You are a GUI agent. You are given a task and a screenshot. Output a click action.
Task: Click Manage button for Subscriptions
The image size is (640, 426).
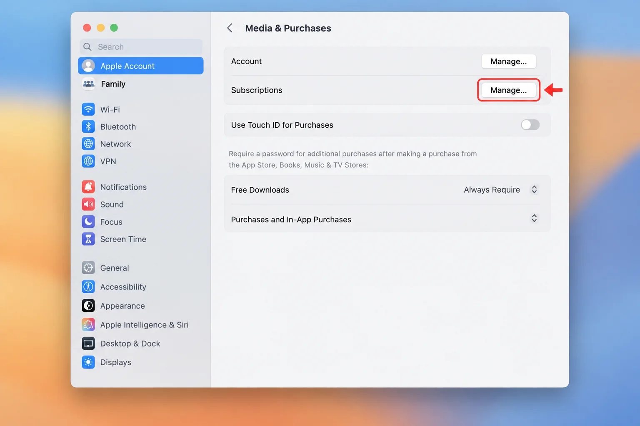coord(508,90)
